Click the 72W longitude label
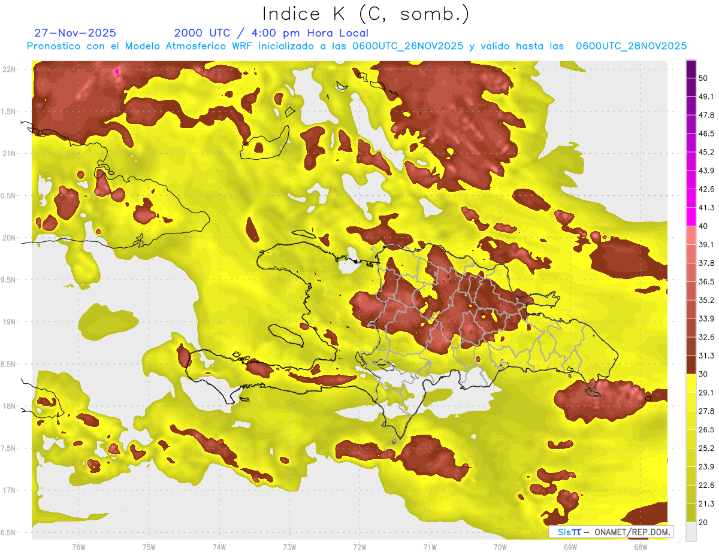Image resolution: width=719 pixels, height=555 pixels. point(359,547)
